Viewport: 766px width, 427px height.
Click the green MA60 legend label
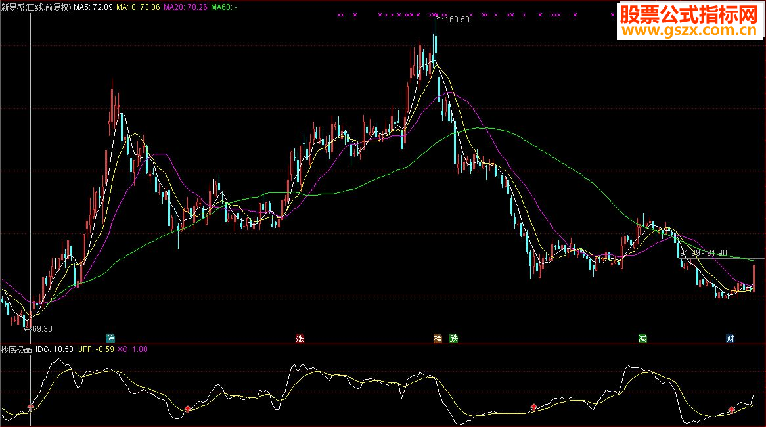[x=224, y=7]
